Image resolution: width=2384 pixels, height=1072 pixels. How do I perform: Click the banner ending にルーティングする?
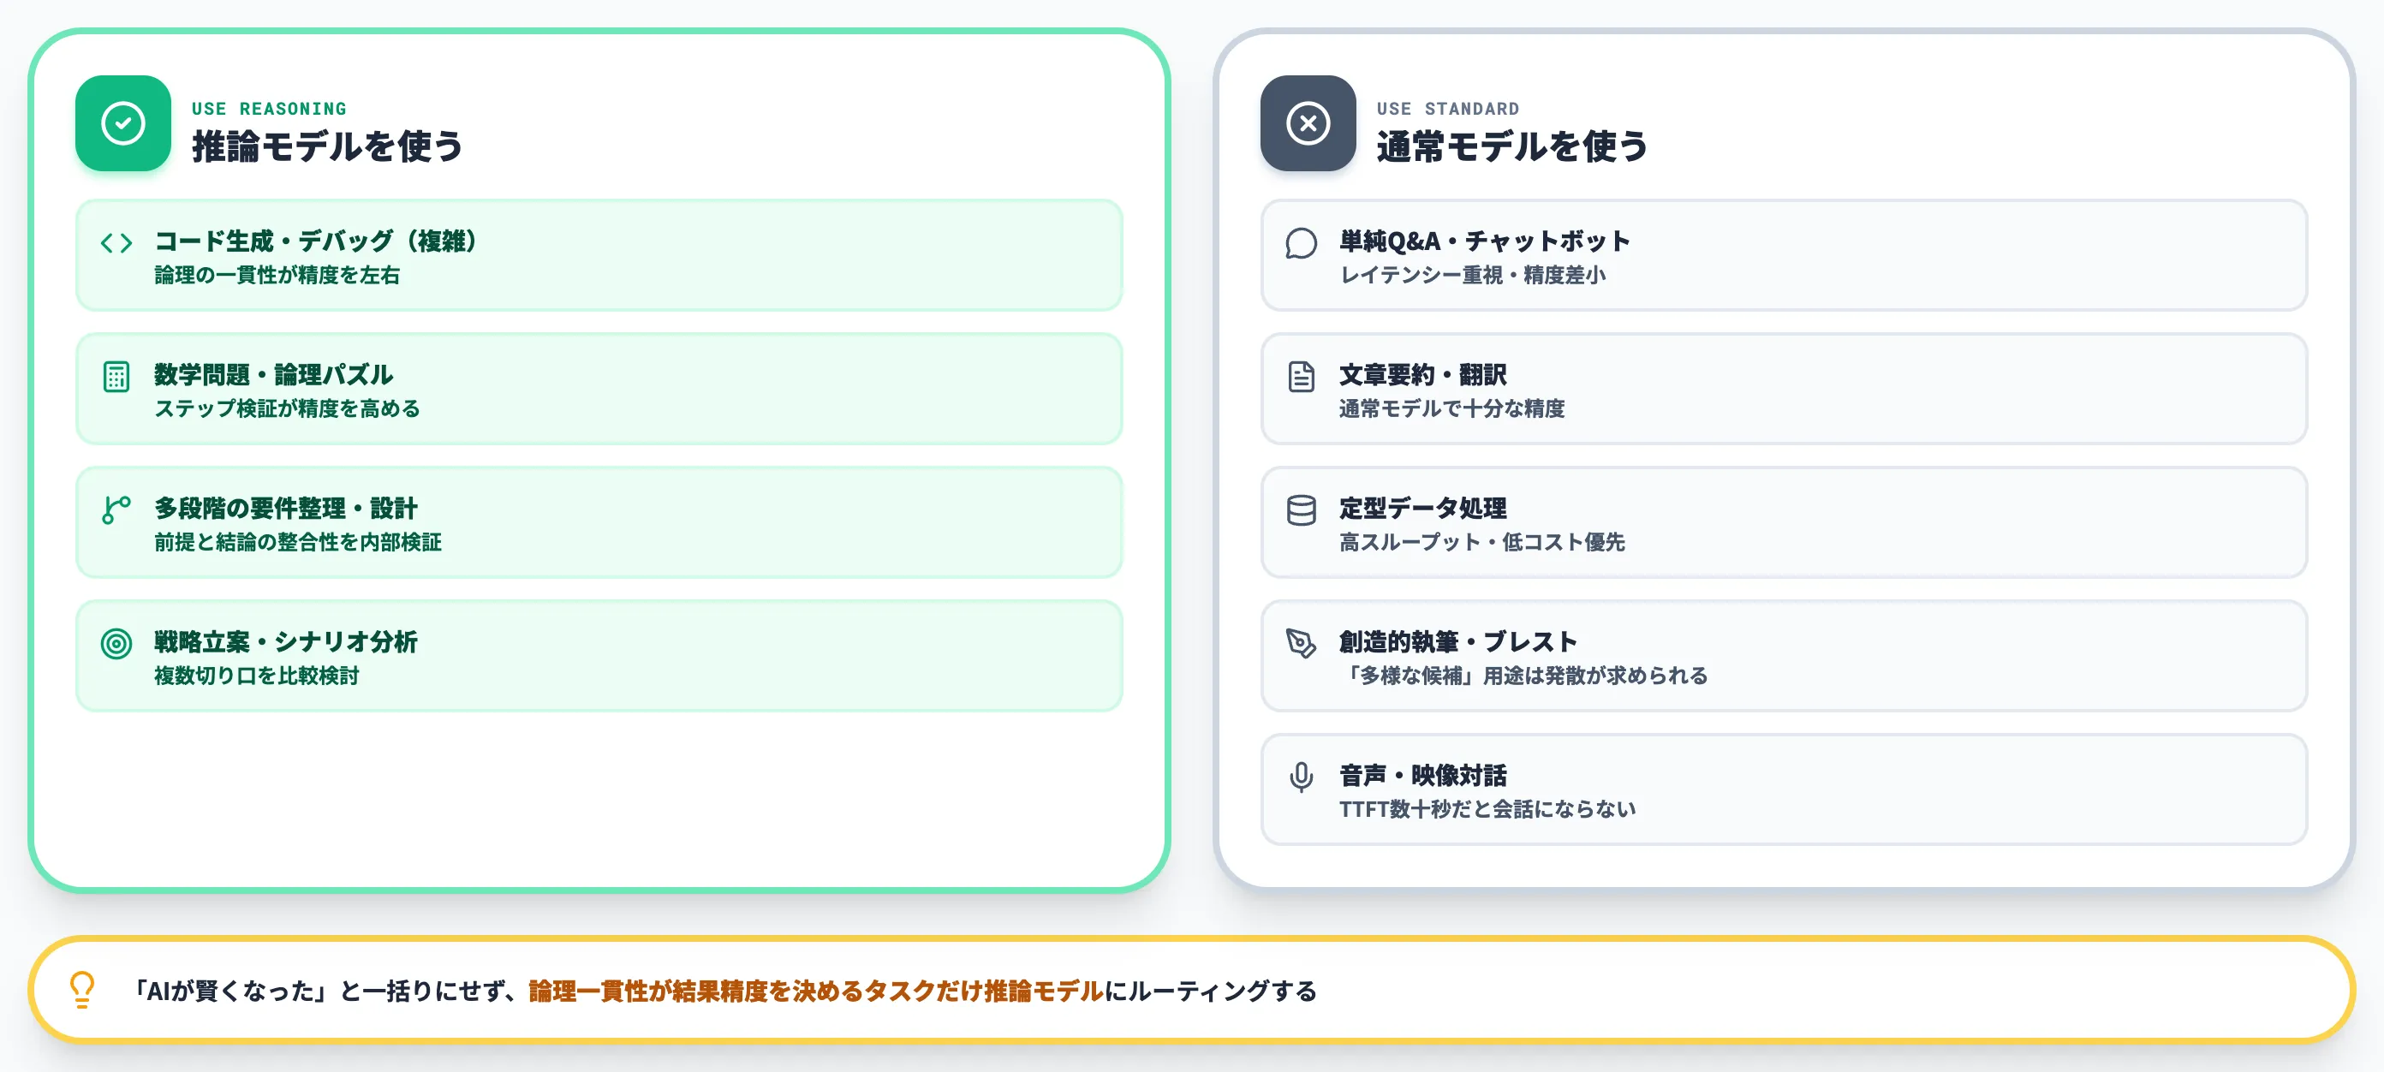point(1210,991)
